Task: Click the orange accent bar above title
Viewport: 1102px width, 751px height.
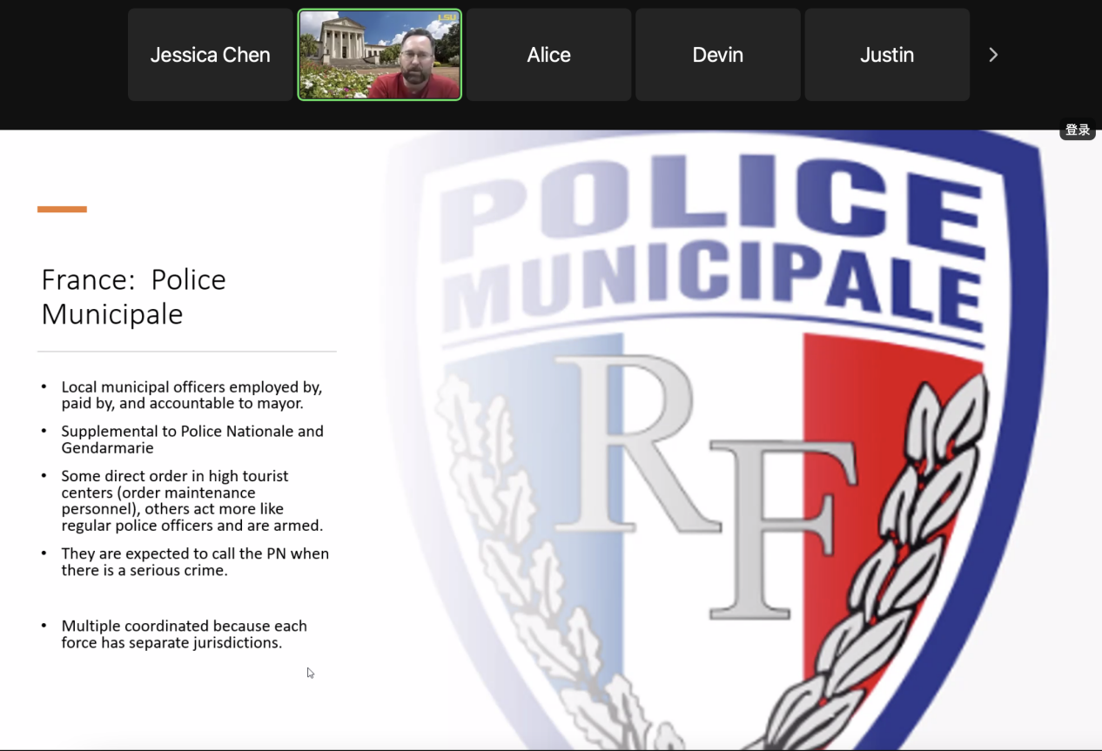Action: point(62,209)
